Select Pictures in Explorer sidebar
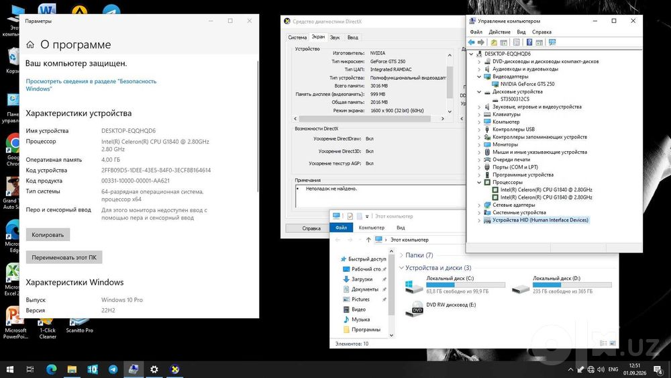This screenshot has height=378, width=671. pyautogui.click(x=360, y=299)
